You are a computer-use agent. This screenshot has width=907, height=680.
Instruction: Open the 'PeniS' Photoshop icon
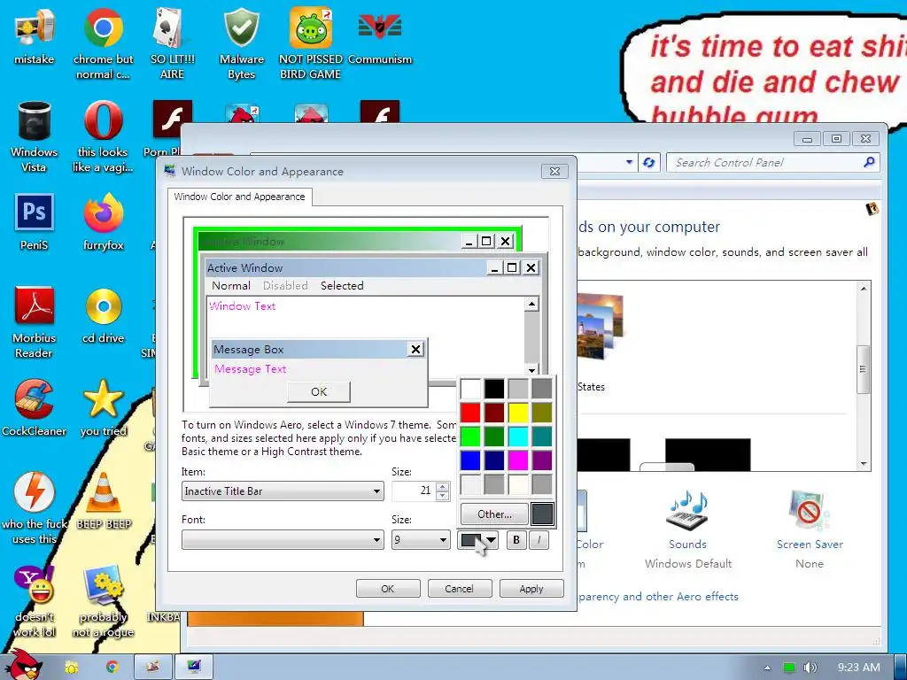click(x=35, y=222)
